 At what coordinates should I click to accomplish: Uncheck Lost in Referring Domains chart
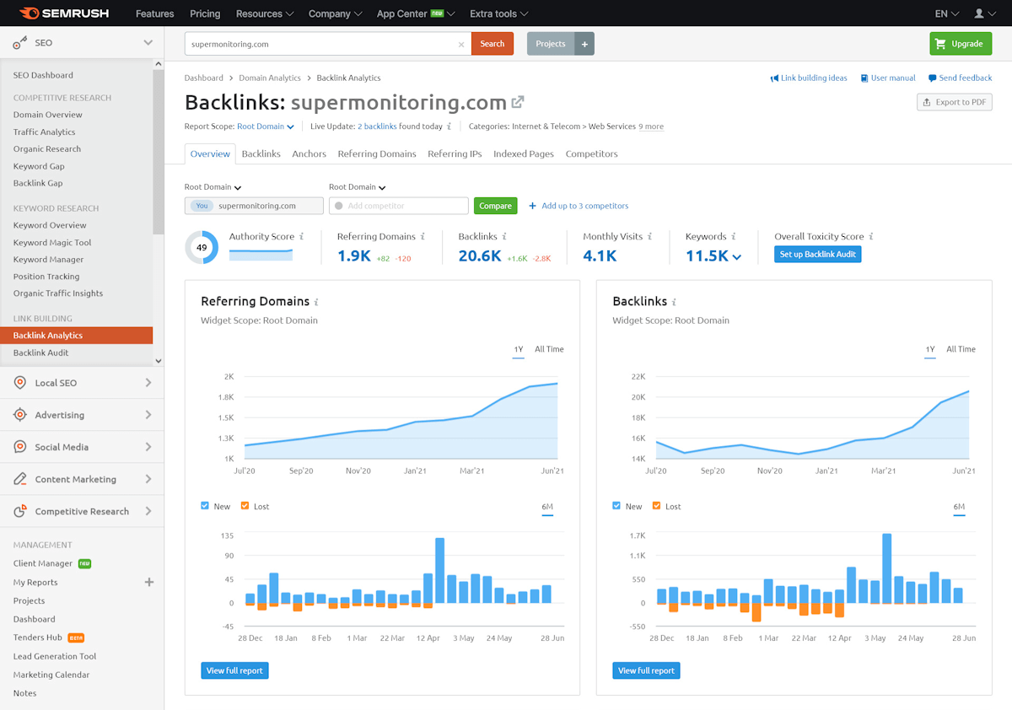pyautogui.click(x=245, y=506)
